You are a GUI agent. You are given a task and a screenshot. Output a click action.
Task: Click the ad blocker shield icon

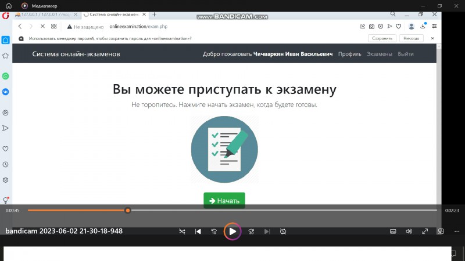(x=381, y=26)
